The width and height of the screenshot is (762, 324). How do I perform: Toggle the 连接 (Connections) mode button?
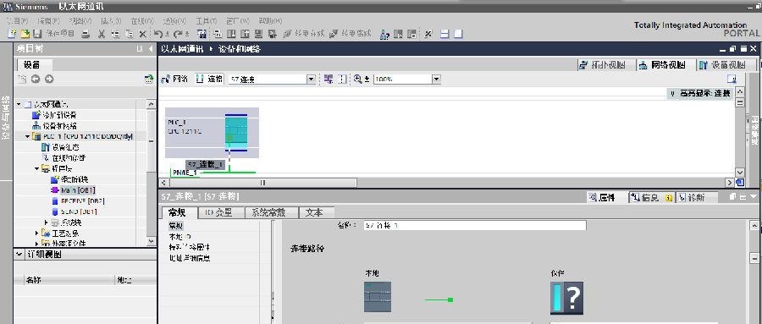click(x=209, y=79)
